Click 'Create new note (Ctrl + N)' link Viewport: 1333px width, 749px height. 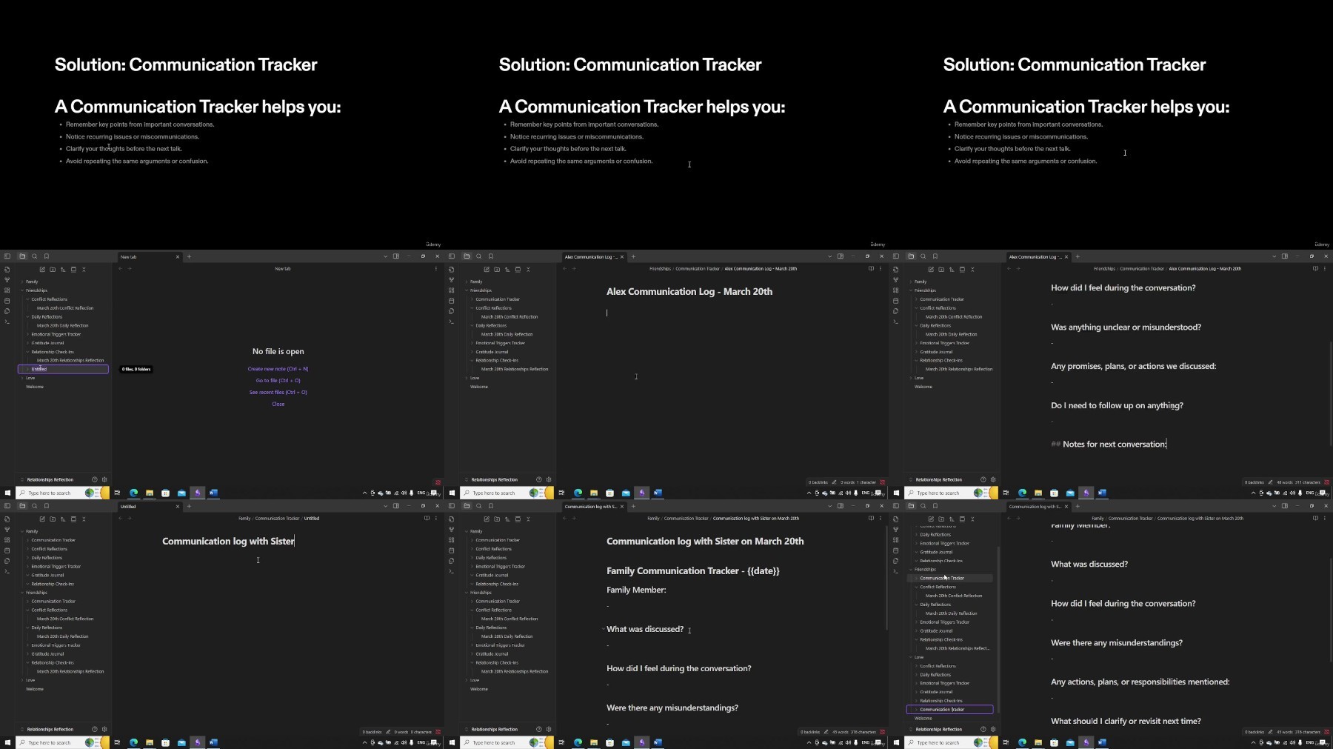click(x=278, y=369)
